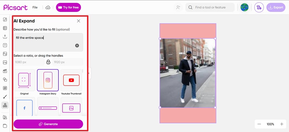Open the File menu
Viewport: 289px width, 132px height.
35,7
